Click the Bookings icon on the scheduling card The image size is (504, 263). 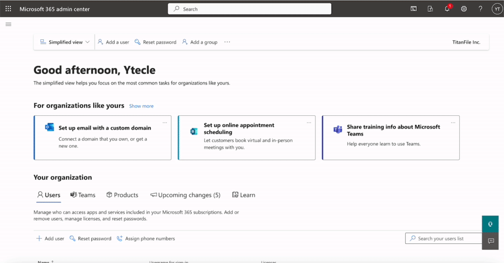[194, 131]
